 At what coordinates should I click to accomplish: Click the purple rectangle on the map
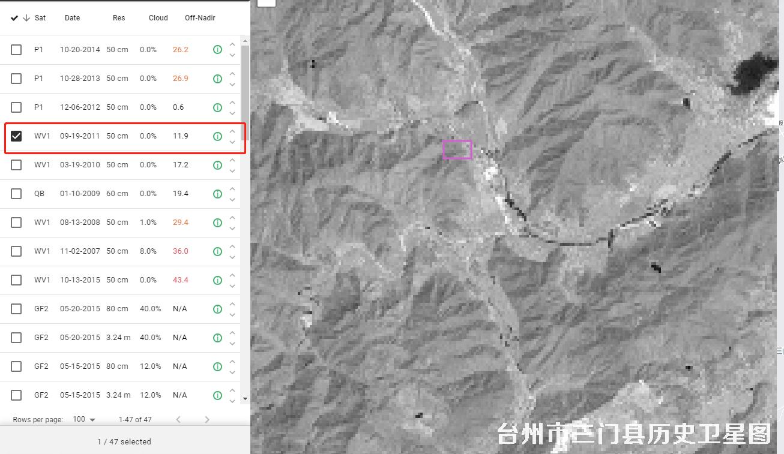(x=457, y=150)
